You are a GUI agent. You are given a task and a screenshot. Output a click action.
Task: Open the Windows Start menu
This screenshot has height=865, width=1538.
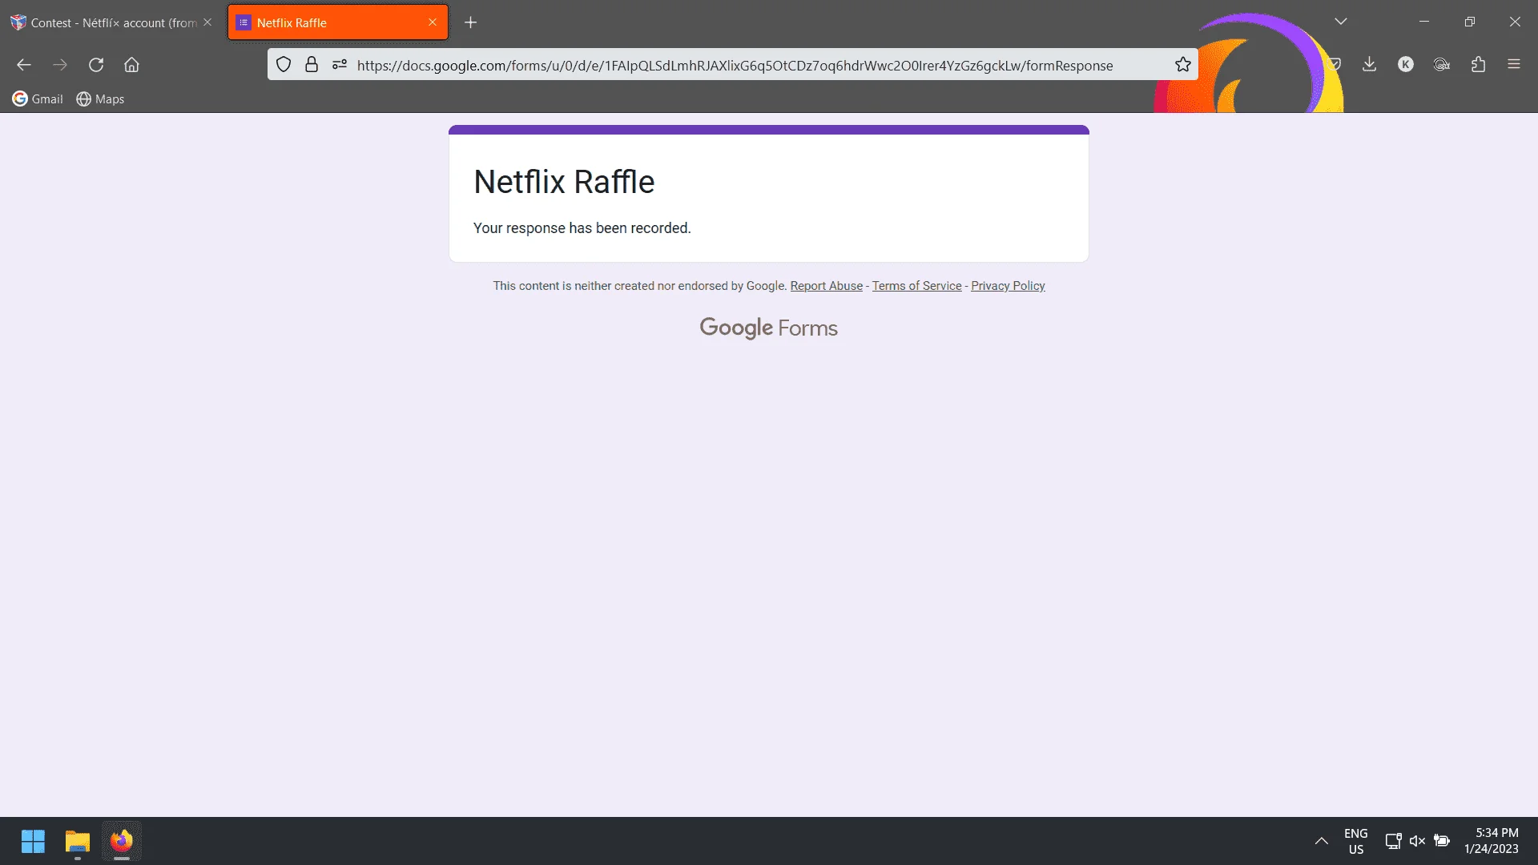pyautogui.click(x=33, y=841)
